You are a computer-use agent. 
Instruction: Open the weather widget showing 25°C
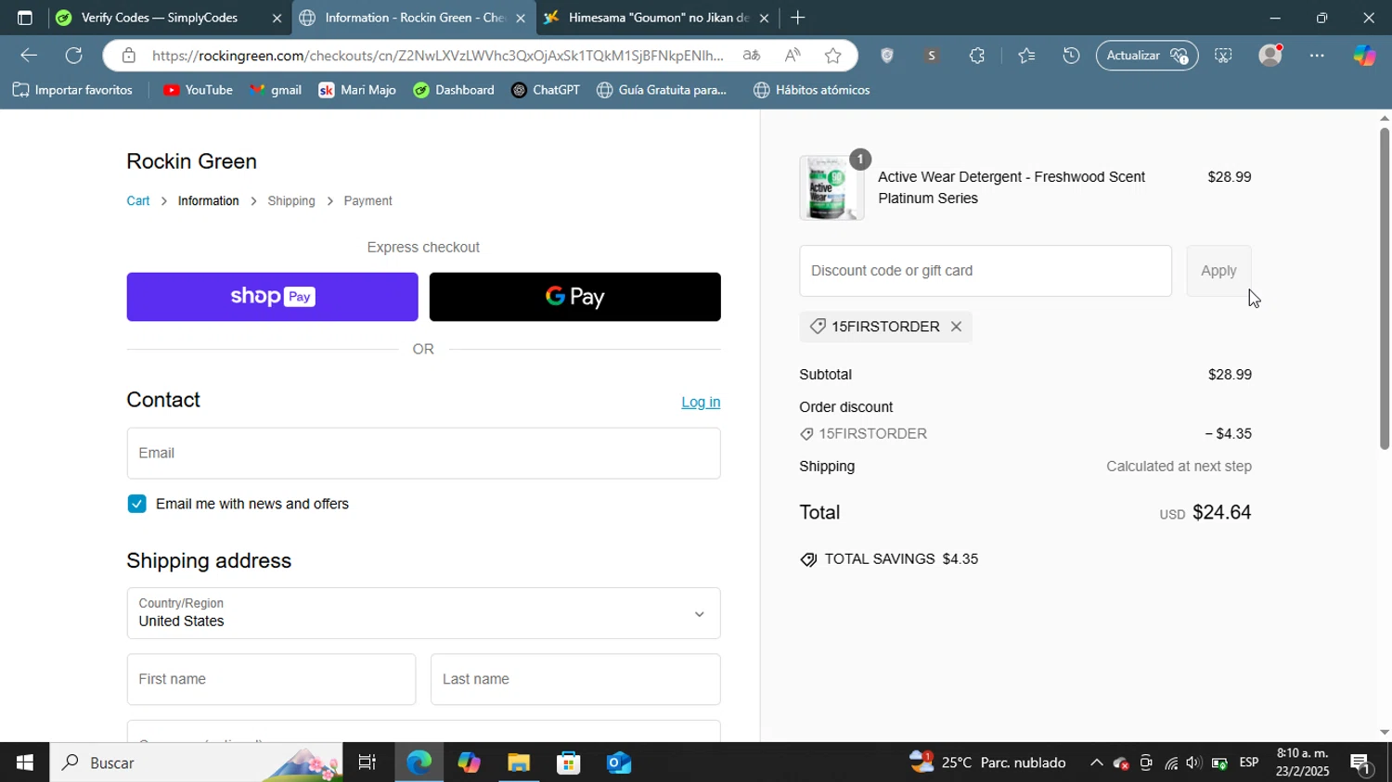(x=987, y=763)
